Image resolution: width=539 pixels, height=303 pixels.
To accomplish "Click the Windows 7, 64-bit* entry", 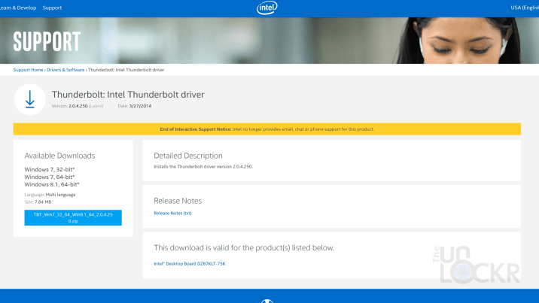I will pos(50,177).
